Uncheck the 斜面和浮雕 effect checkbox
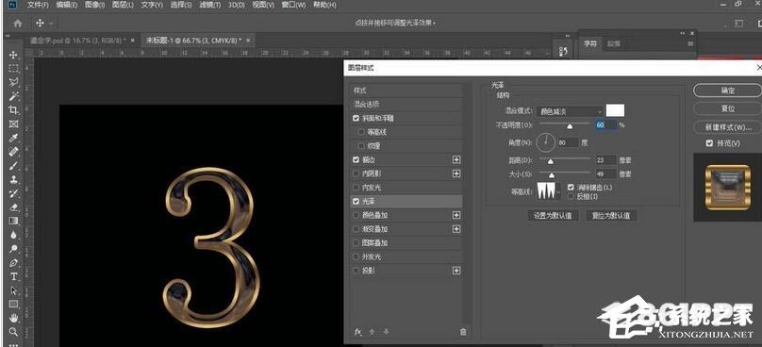Viewport: 762px width, 347px height. (x=356, y=118)
